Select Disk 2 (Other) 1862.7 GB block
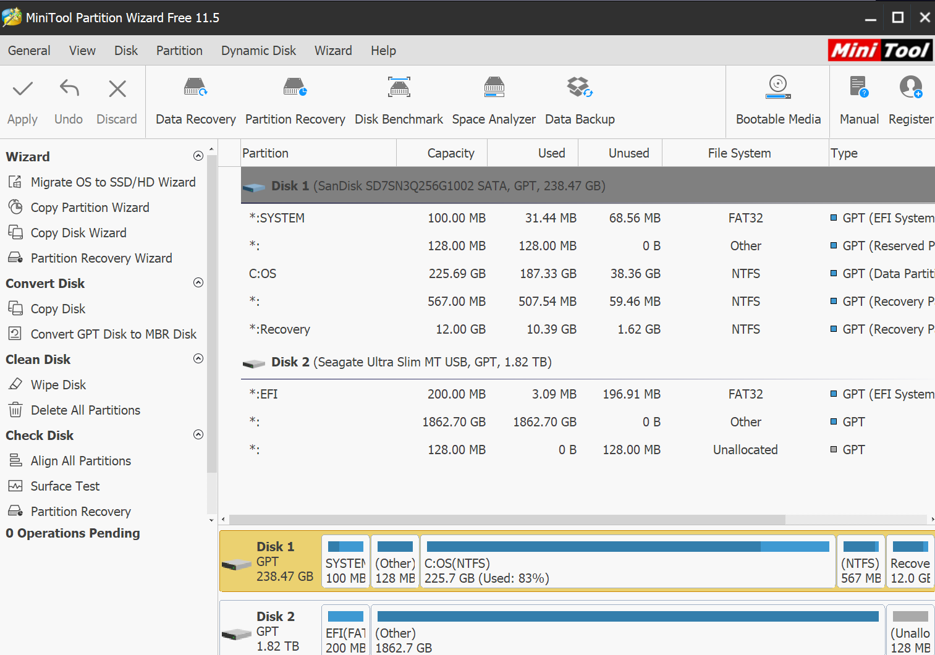935x655 pixels. (x=628, y=630)
